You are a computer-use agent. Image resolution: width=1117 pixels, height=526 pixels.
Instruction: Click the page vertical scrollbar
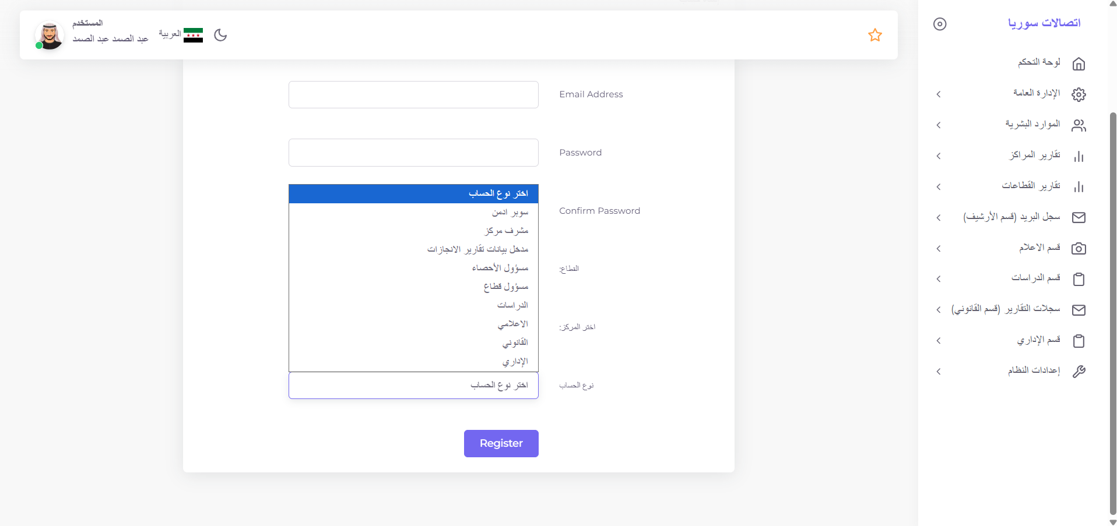tap(1112, 315)
